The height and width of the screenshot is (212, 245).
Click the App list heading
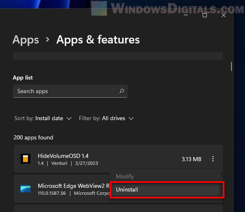pyautogui.click(x=23, y=78)
